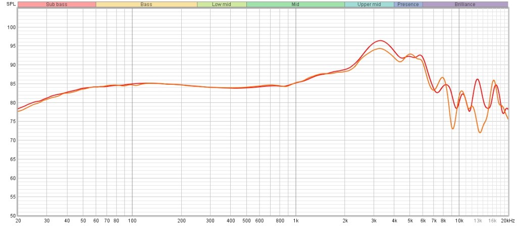Click the Upper mid band label
The height and width of the screenshot is (226, 517).
(x=369, y=5)
